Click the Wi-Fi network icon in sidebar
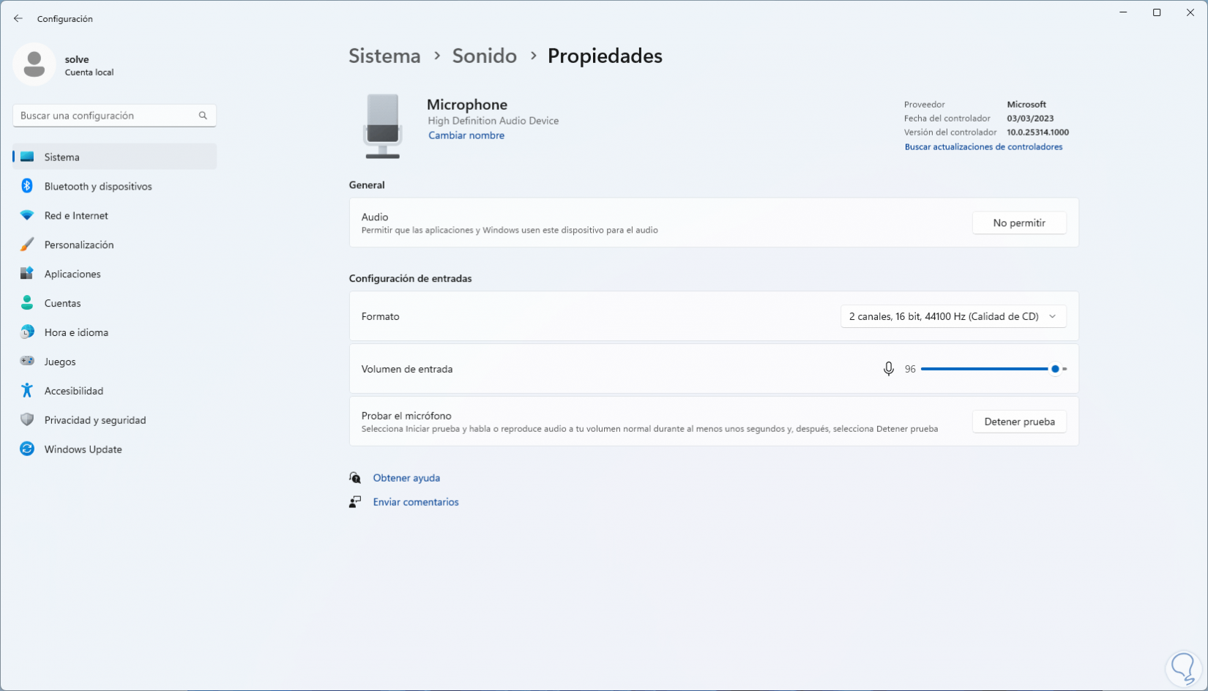This screenshot has width=1208, height=691. [27, 215]
